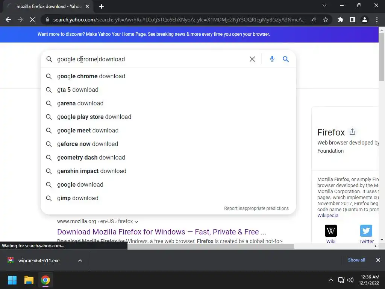385x289 pixels.
Task: Click 'Report inappropriate predictions' link
Action: coord(256,208)
